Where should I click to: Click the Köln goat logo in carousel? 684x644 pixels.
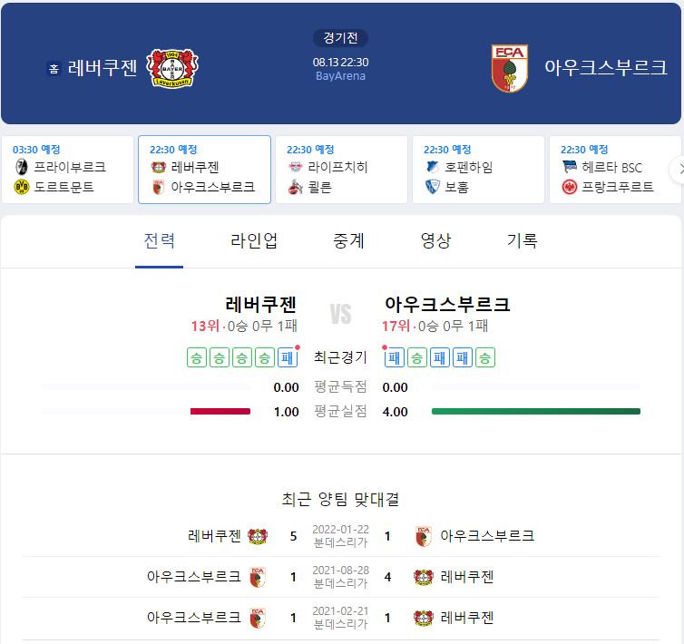(x=295, y=187)
